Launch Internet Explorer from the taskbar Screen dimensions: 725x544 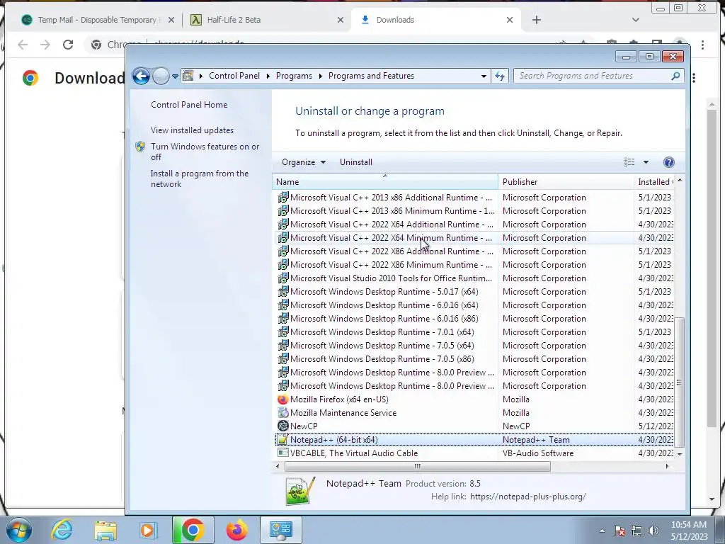click(62, 530)
